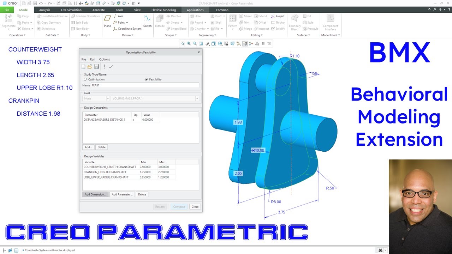452x254 pixels.
Task: Click the 1.98 dimension label on model
Action: pyautogui.click(x=238, y=122)
